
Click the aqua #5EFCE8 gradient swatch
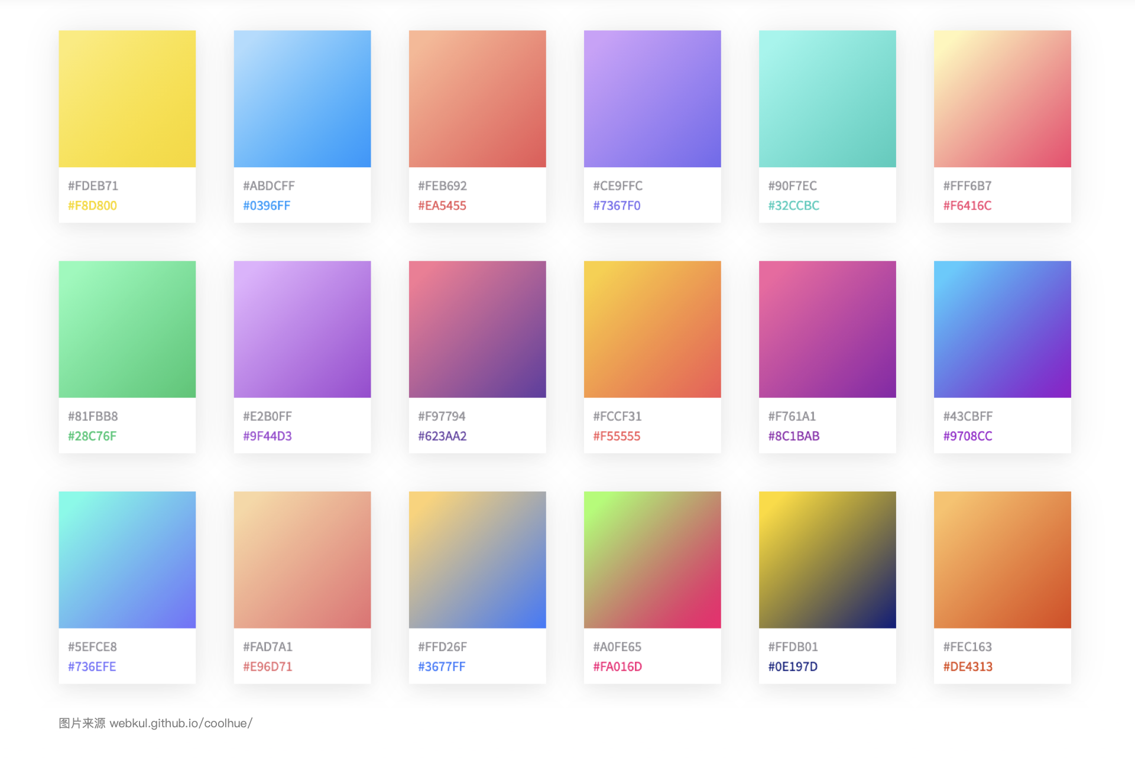click(x=127, y=559)
